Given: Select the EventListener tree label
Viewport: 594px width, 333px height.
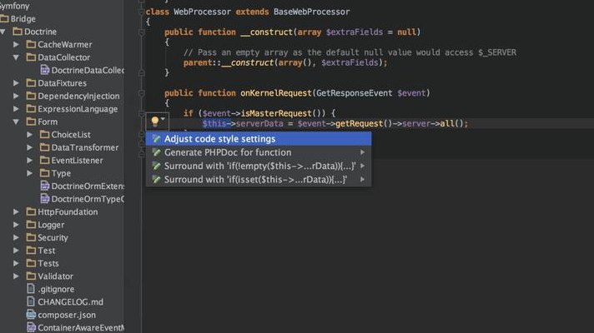Looking at the screenshot, I should click(x=77, y=161).
